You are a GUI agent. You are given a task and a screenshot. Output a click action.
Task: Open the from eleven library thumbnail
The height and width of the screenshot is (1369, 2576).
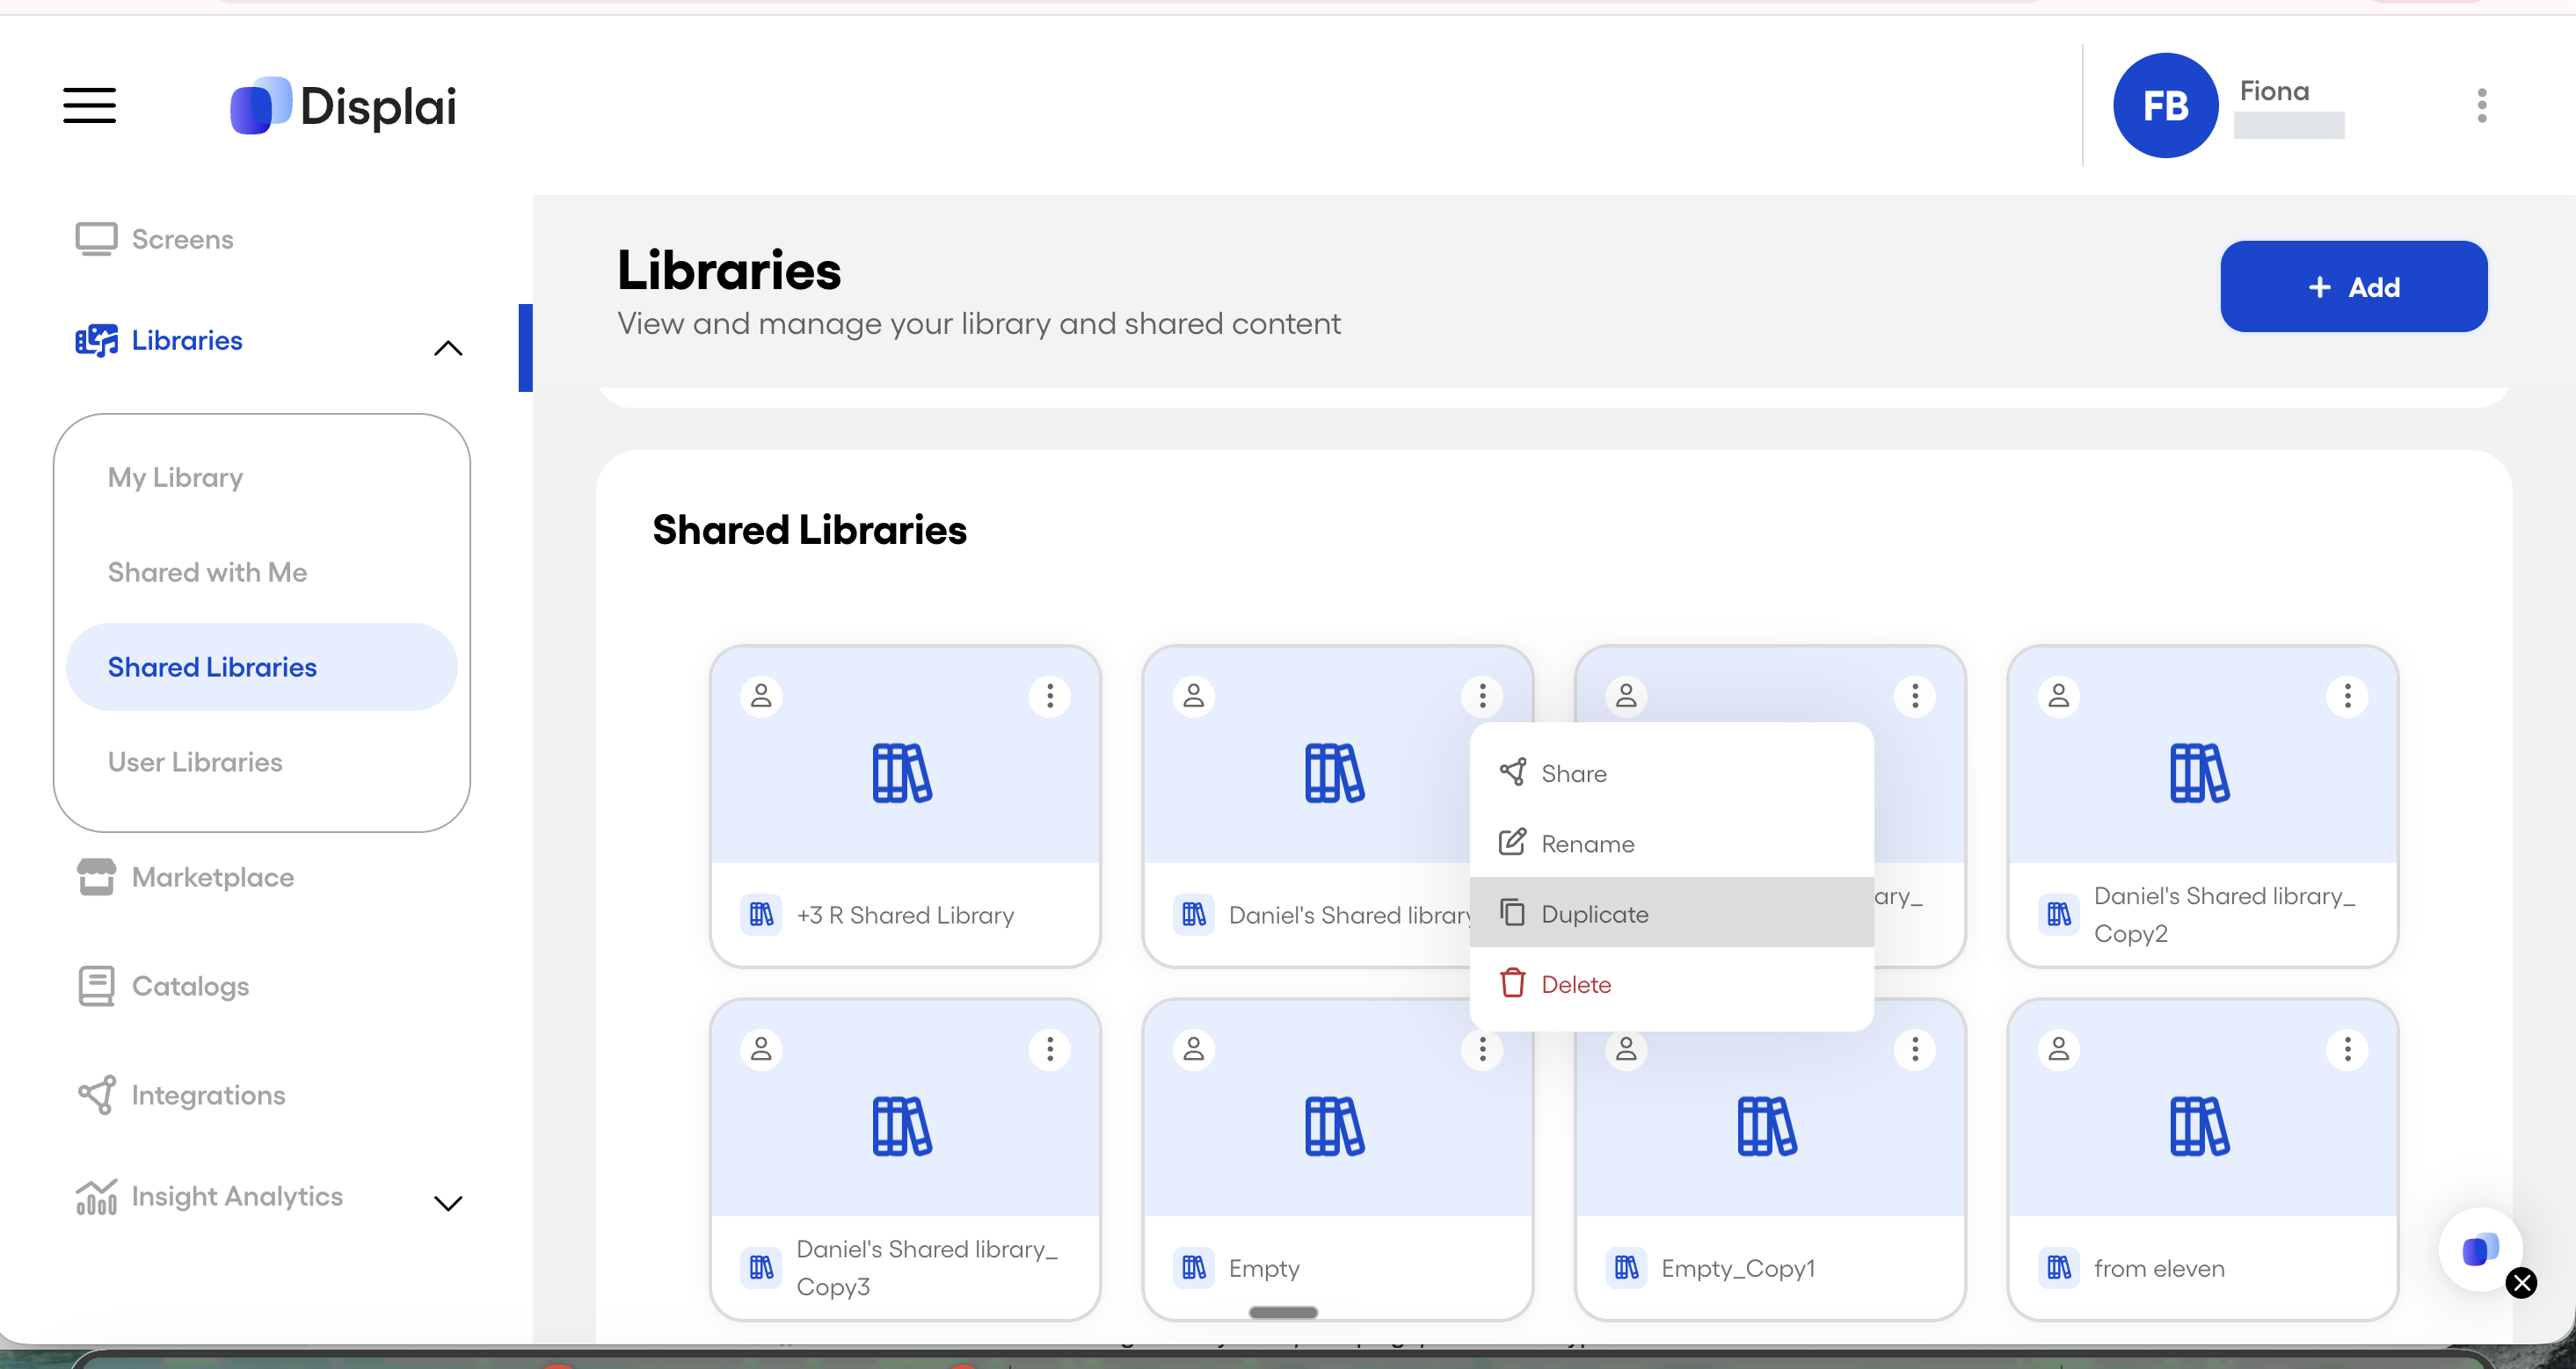pyautogui.click(x=2202, y=1109)
